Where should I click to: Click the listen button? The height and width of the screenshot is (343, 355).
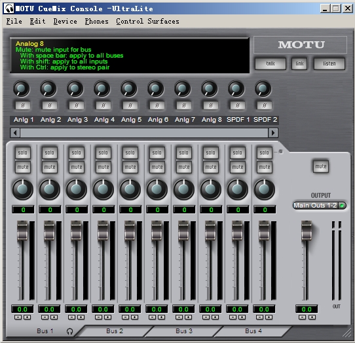coord(329,63)
